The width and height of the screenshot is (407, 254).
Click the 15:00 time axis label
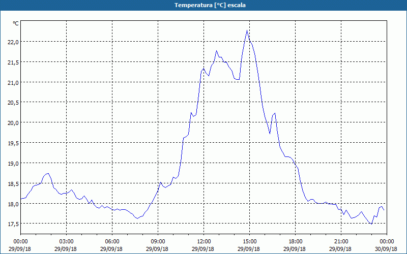point(249,242)
